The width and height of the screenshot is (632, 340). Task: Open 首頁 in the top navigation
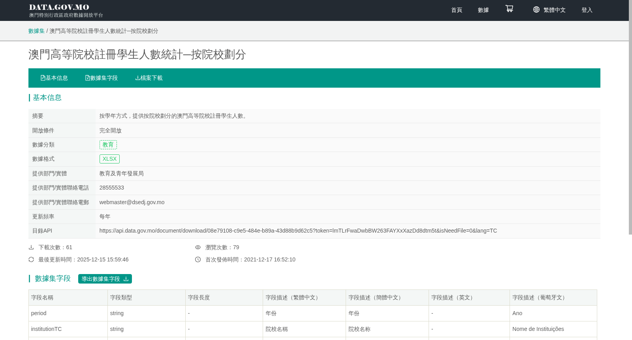[x=457, y=10]
